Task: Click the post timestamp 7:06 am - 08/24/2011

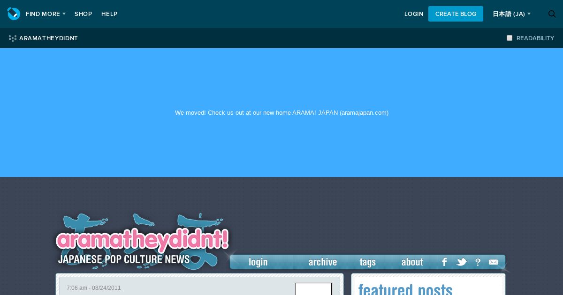Action: click(x=93, y=288)
